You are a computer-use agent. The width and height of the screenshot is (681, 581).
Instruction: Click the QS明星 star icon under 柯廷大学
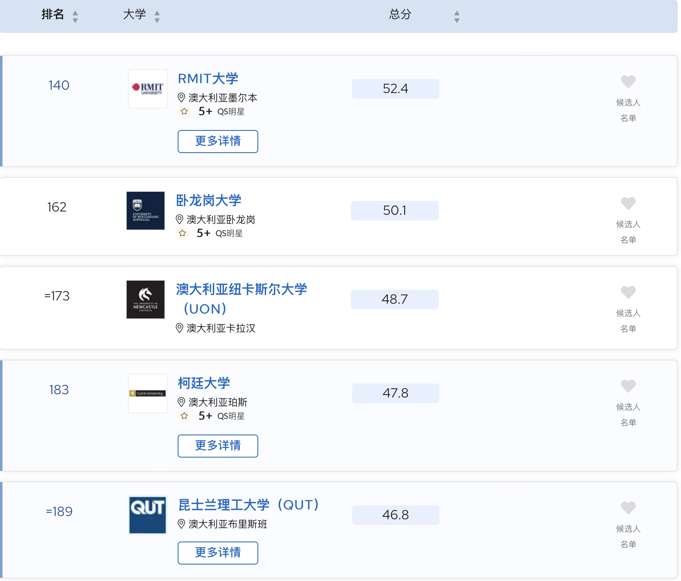point(184,416)
